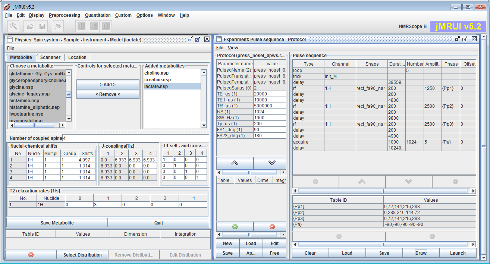Click the Load button under Protocol
This screenshot has height=264, width=490.
point(251,243)
